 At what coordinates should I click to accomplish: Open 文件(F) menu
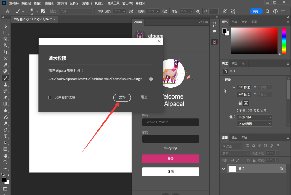coord(14,3)
